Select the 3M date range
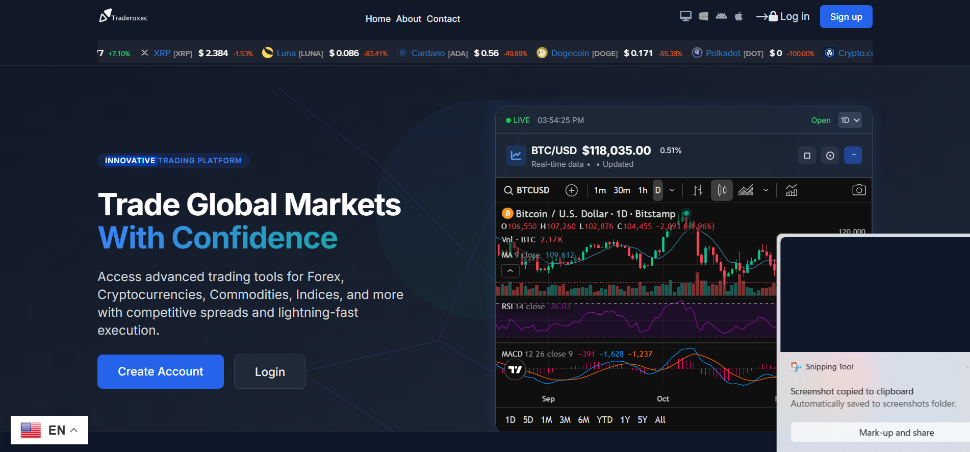Viewport: 970px width, 452px height. pyautogui.click(x=565, y=420)
